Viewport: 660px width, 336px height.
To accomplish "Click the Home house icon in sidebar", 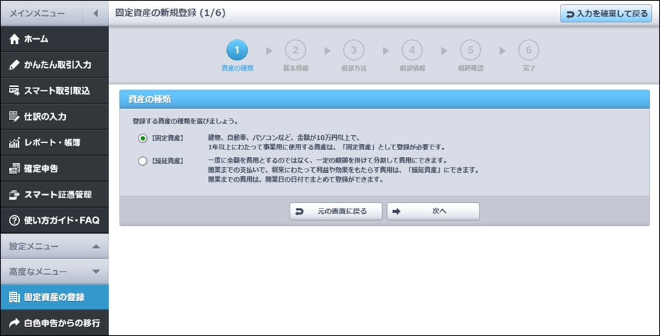I will click(x=14, y=39).
